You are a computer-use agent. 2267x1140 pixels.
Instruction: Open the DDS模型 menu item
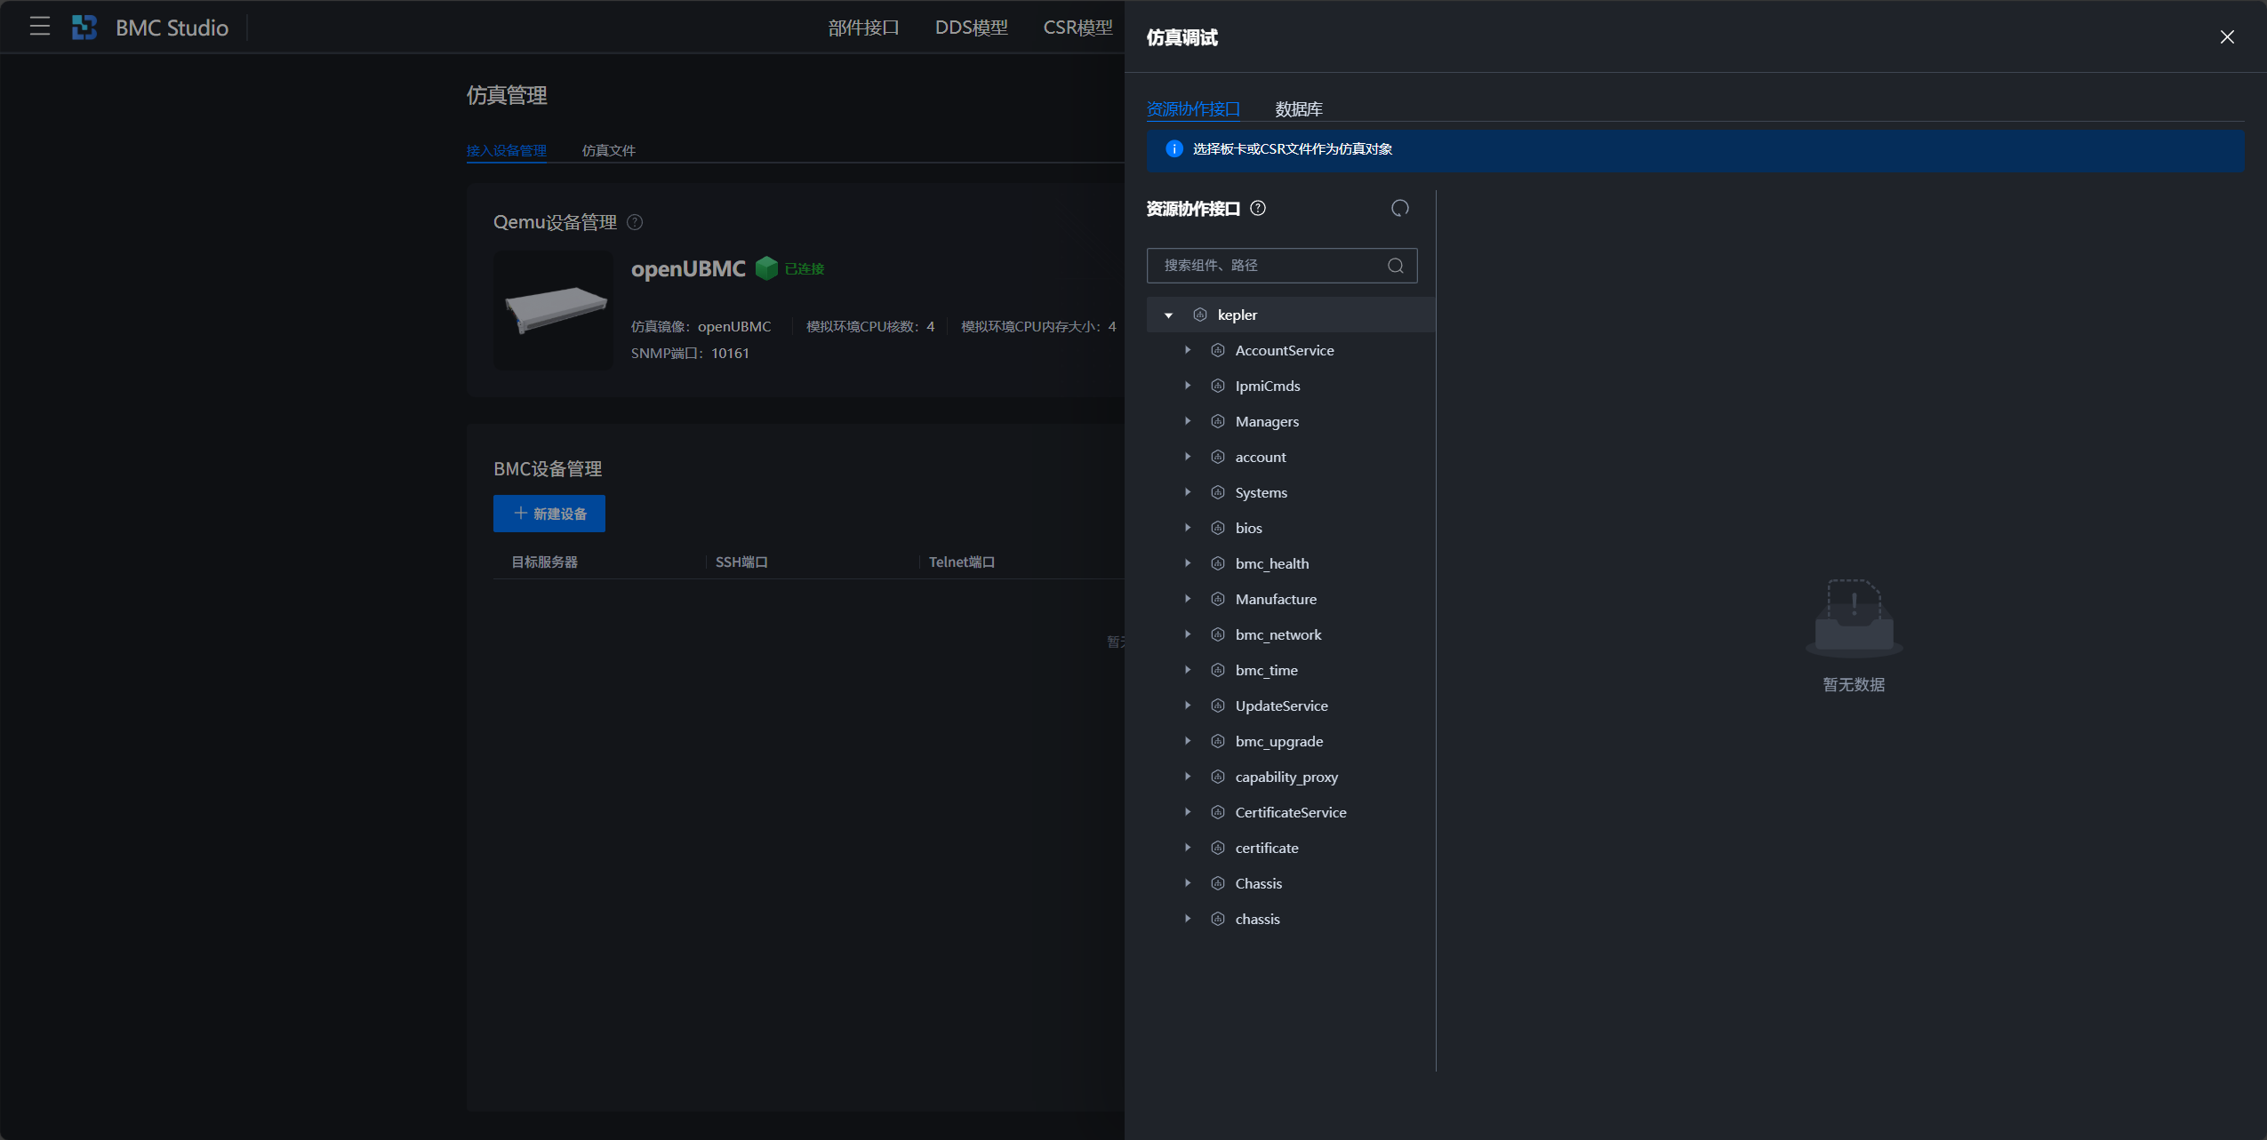coord(971,28)
